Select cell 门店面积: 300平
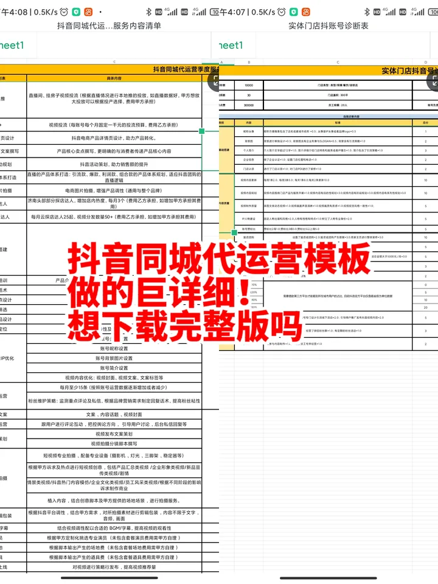This screenshot has height=584, width=438. pos(338,95)
